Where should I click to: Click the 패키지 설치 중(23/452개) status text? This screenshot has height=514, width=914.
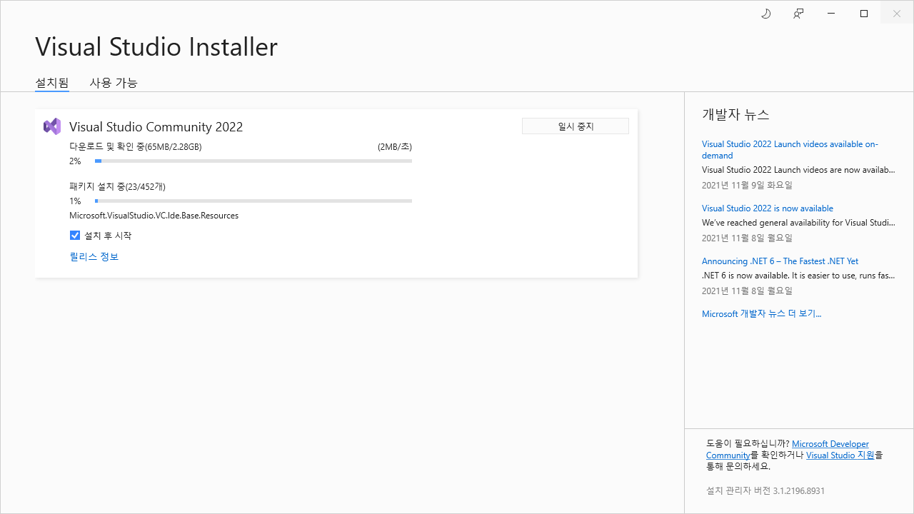117,187
